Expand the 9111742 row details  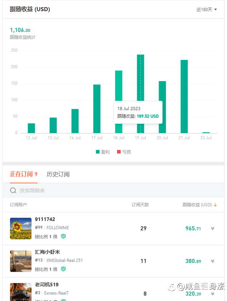[x=213, y=228]
